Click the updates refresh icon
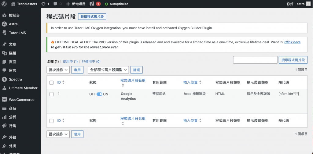The image size is (313, 154). click(x=43, y=4)
